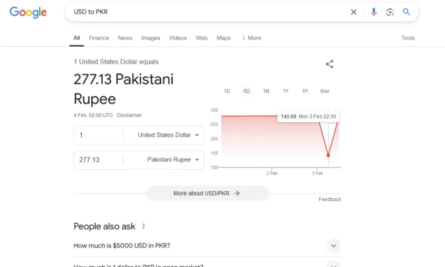Click the red data point on chart
The width and height of the screenshot is (445, 267).
(328, 156)
